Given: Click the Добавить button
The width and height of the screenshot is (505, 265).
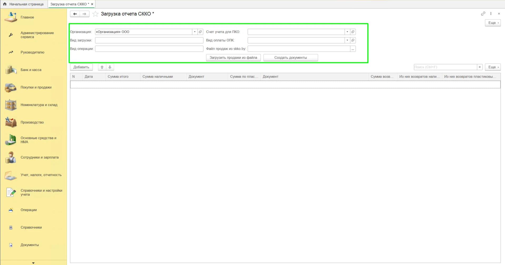Looking at the screenshot, I should click(81, 67).
